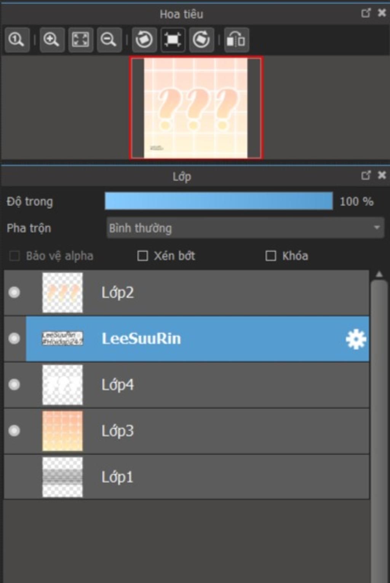390x583 pixels.
Task: Toggle visibility of Lớp3 layer
Action: click(14, 431)
